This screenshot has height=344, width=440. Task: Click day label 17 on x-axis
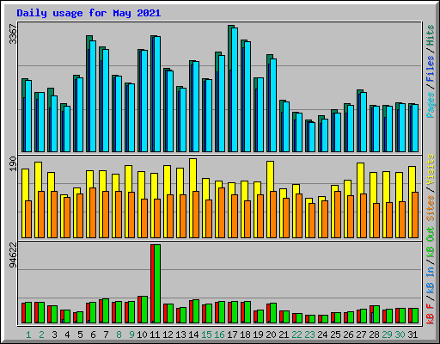[x=232, y=335]
